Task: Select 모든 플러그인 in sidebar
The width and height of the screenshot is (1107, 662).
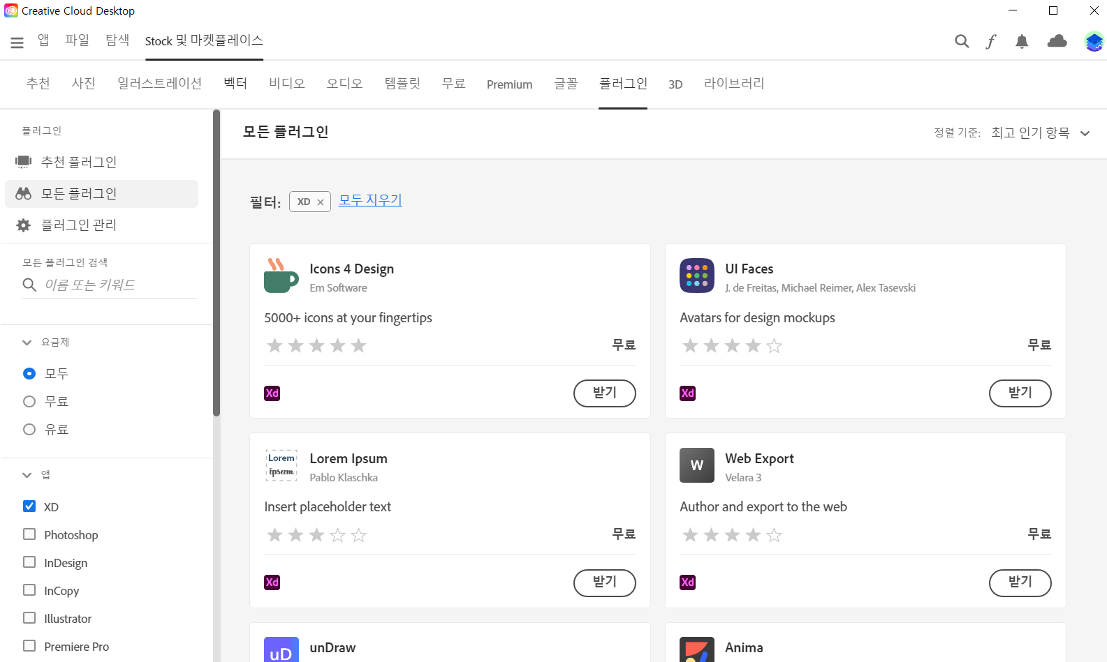Action: point(101,194)
